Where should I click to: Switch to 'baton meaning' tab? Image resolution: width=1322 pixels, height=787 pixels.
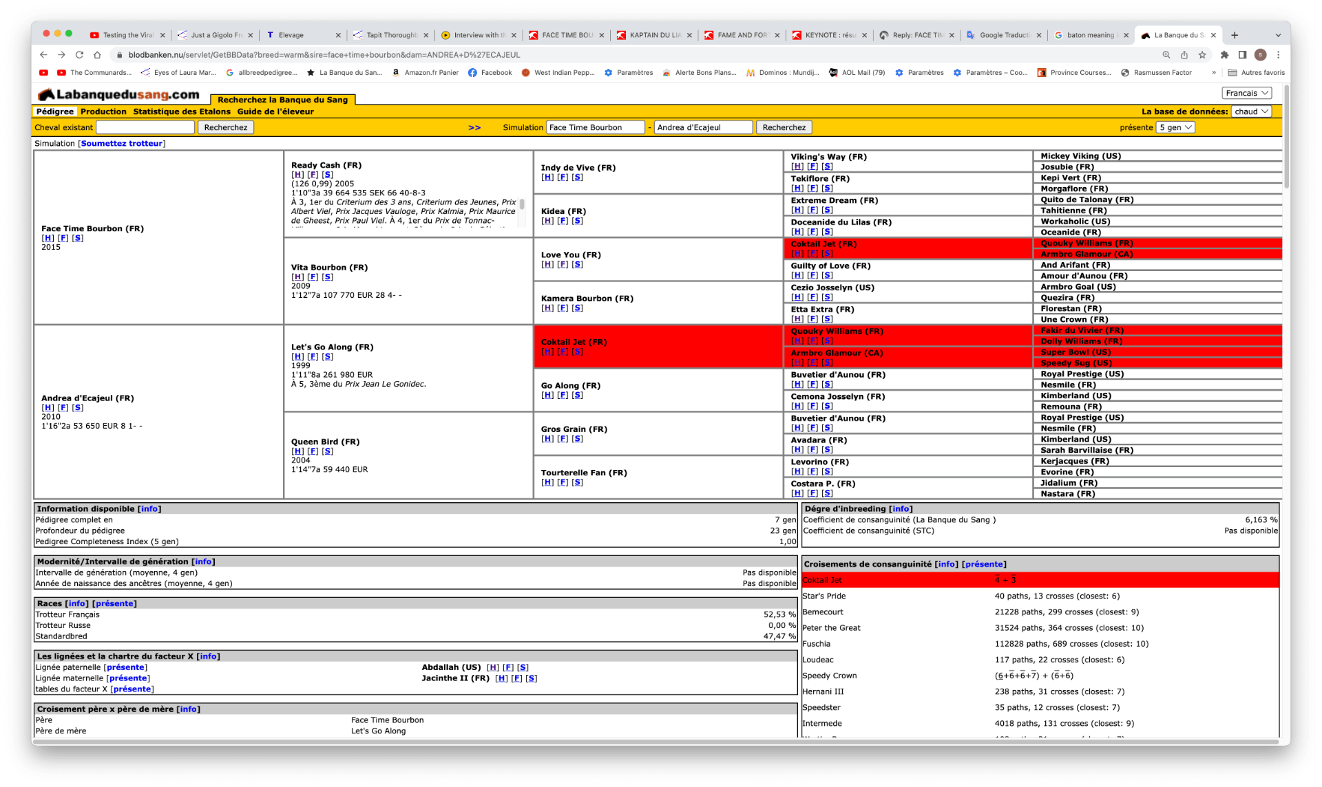pos(1091,35)
